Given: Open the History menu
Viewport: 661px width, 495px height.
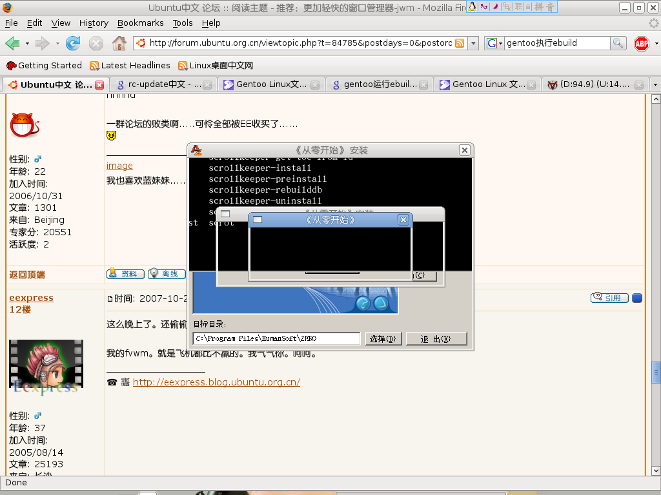Looking at the screenshot, I should [94, 23].
